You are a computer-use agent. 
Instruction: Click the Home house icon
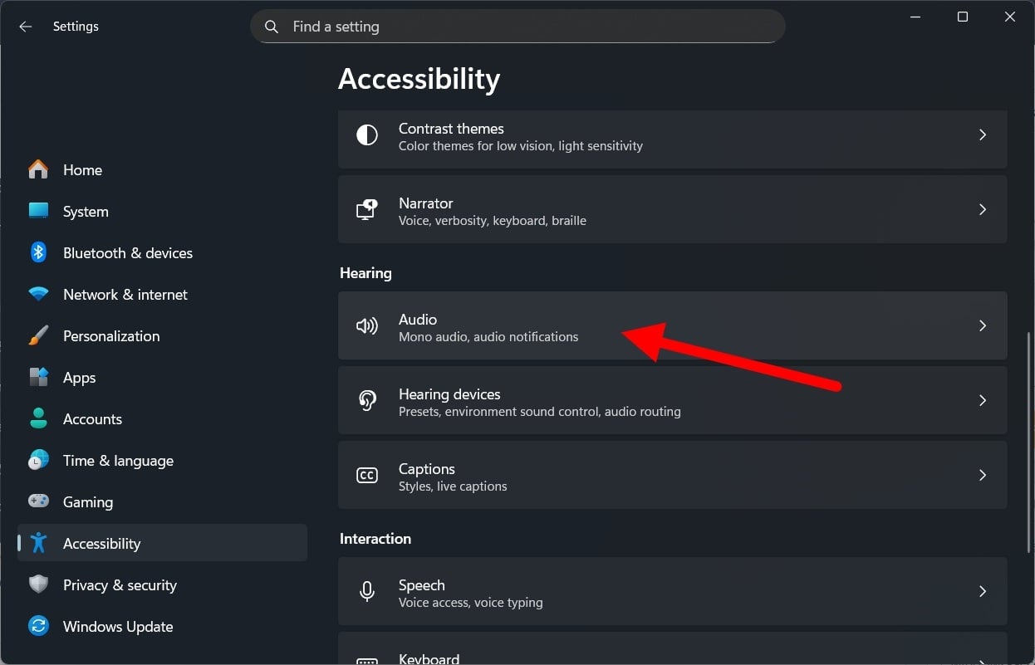coord(38,169)
